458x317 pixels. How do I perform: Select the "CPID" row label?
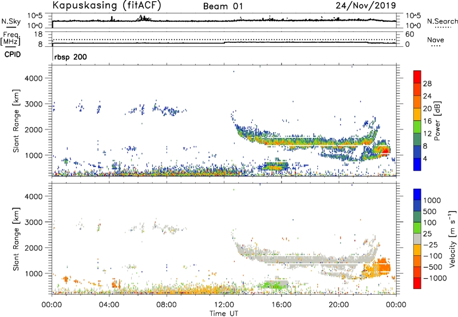13,54
